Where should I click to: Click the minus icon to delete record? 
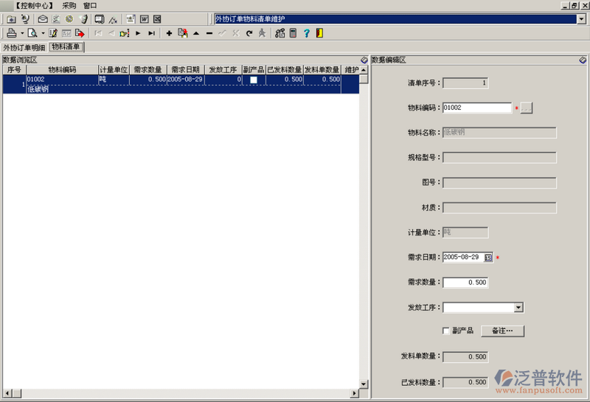(x=209, y=33)
